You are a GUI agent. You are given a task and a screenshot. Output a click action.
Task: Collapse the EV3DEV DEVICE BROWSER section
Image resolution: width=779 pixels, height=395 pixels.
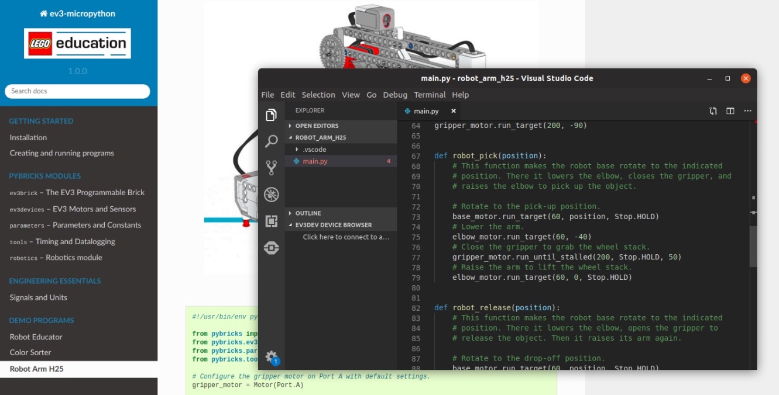pyautogui.click(x=341, y=225)
